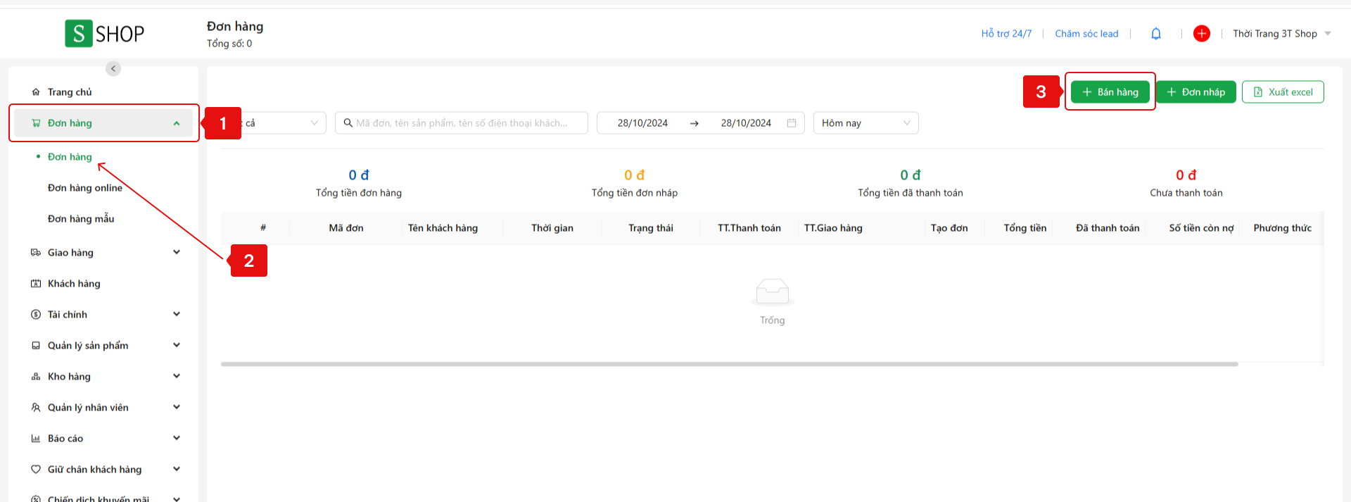Click the Tổng tiền column header
The height and width of the screenshot is (502, 1351).
click(1025, 228)
